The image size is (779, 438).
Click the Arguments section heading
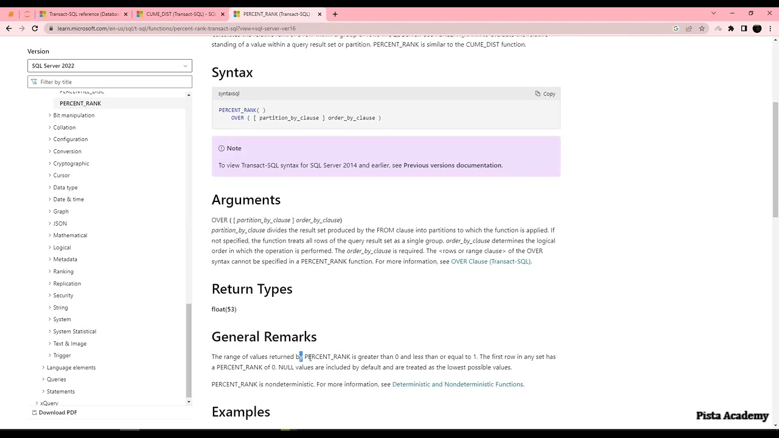[x=246, y=200]
